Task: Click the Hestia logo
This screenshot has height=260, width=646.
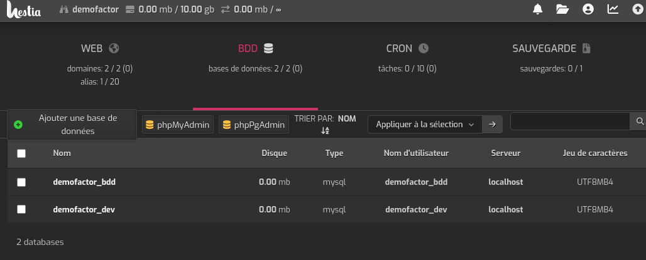Action: click(23, 10)
